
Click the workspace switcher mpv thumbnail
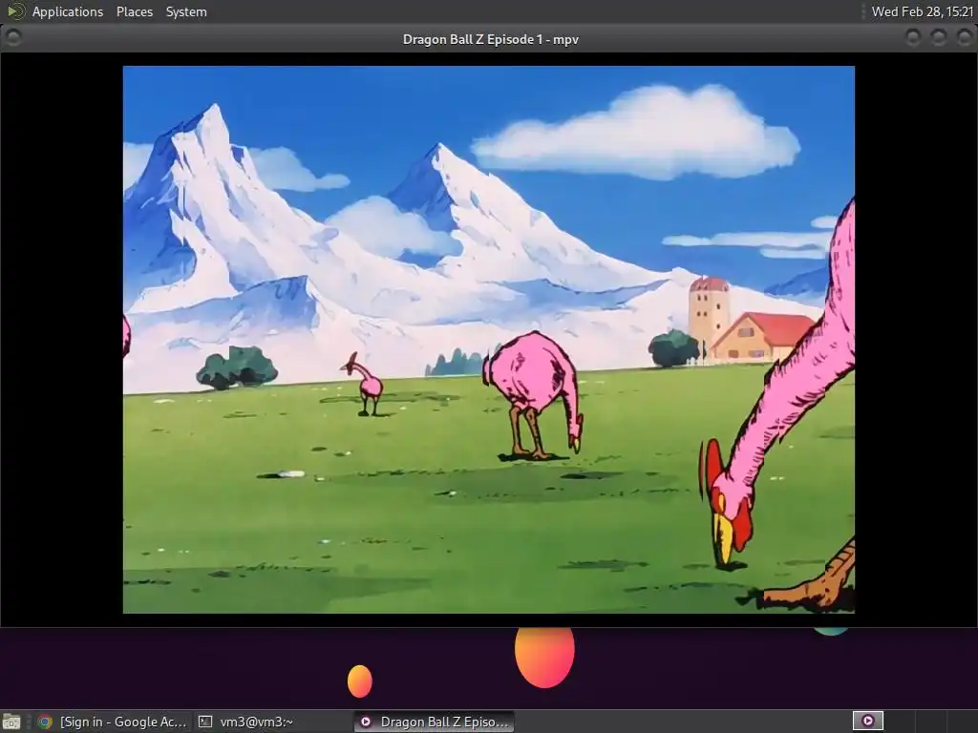(x=867, y=722)
